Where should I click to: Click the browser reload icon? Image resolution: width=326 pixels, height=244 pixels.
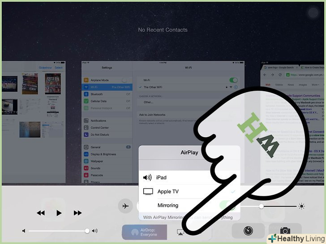coord(280,75)
